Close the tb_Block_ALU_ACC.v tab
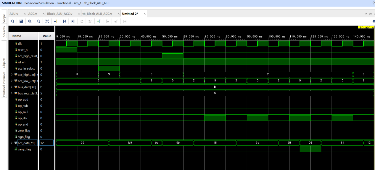Screen dimensions: 375x170 [119, 14]
